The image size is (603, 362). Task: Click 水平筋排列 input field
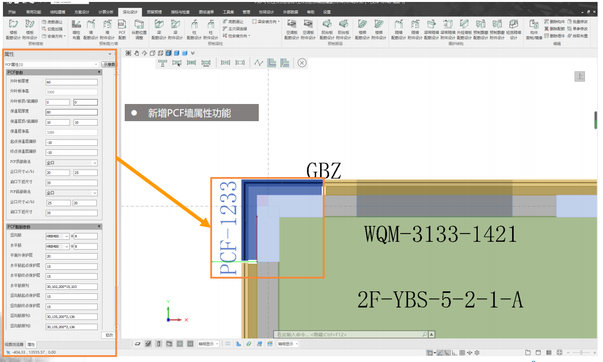coord(71,286)
